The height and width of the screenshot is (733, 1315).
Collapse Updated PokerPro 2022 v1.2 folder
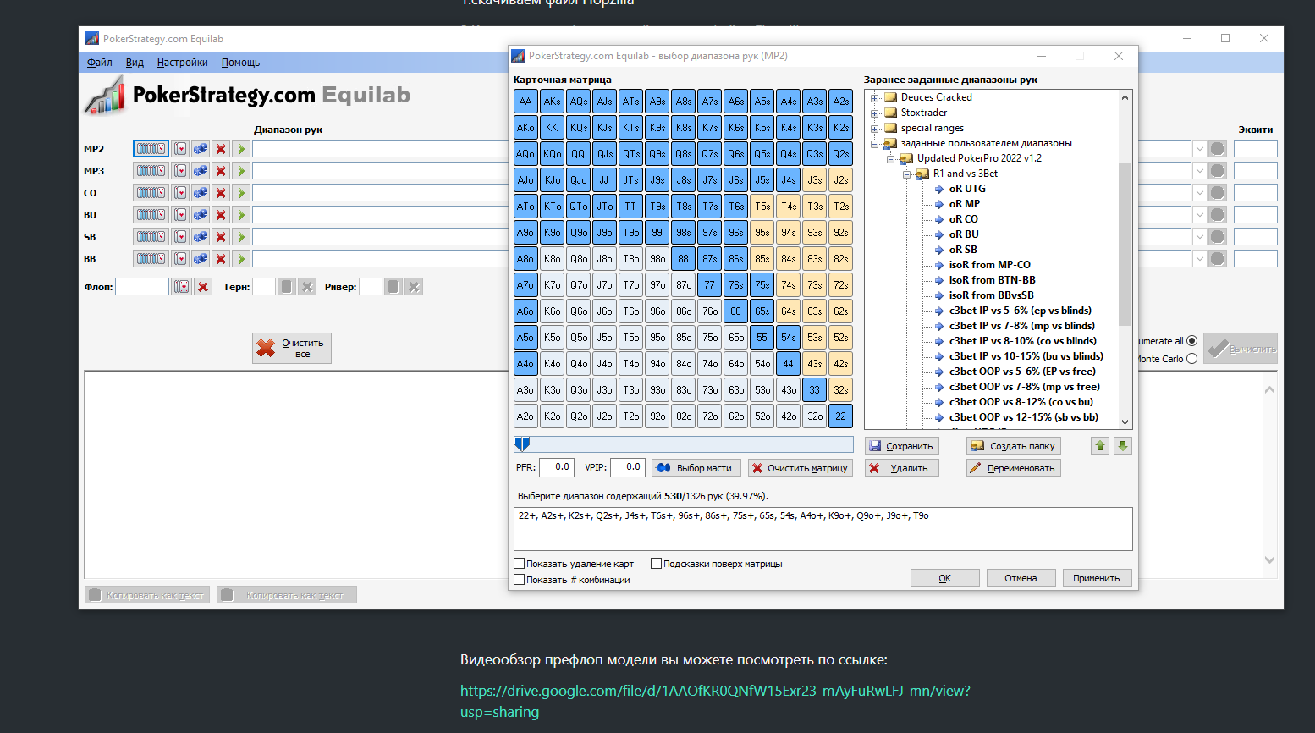pos(891,158)
